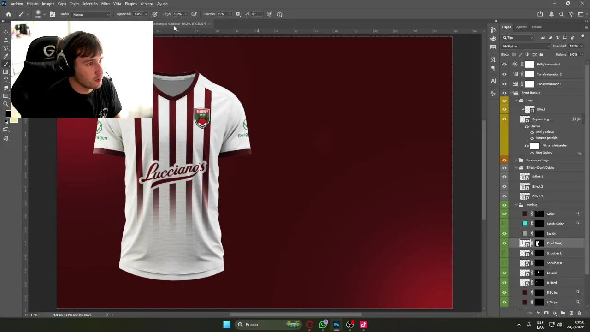Collapse the Logo group

point(516,101)
